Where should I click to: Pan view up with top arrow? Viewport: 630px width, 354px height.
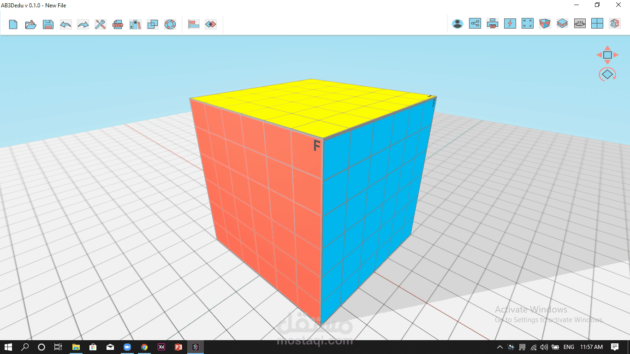click(x=607, y=48)
